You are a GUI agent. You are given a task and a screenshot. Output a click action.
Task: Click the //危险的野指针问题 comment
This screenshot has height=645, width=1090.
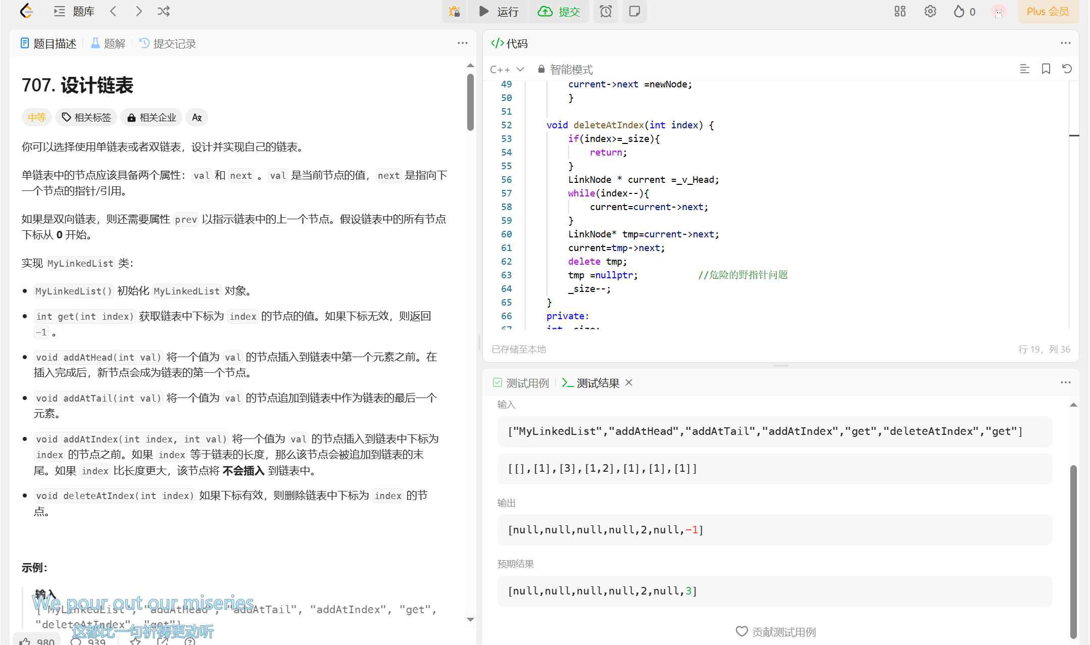point(743,275)
